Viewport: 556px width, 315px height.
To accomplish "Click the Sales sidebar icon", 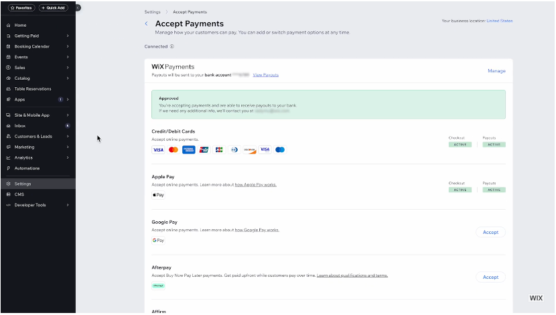I will click(x=9, y=68).
